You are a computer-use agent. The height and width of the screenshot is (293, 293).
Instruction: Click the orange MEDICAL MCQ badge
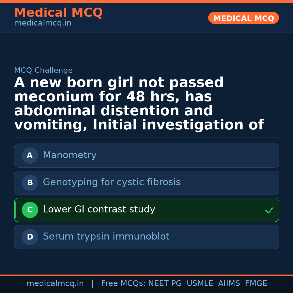point(243,18)
